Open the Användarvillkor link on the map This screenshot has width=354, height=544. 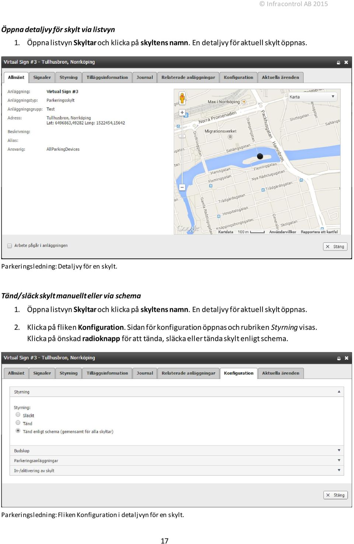coord(282,232)
